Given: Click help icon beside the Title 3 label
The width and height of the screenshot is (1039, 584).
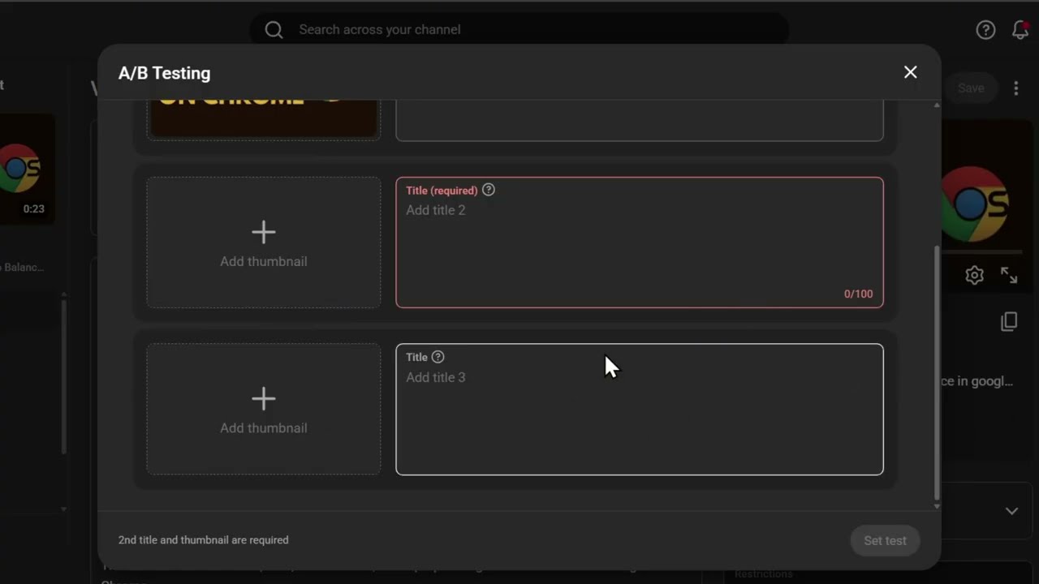Looking at the screenshot, I should pos(438,357).
